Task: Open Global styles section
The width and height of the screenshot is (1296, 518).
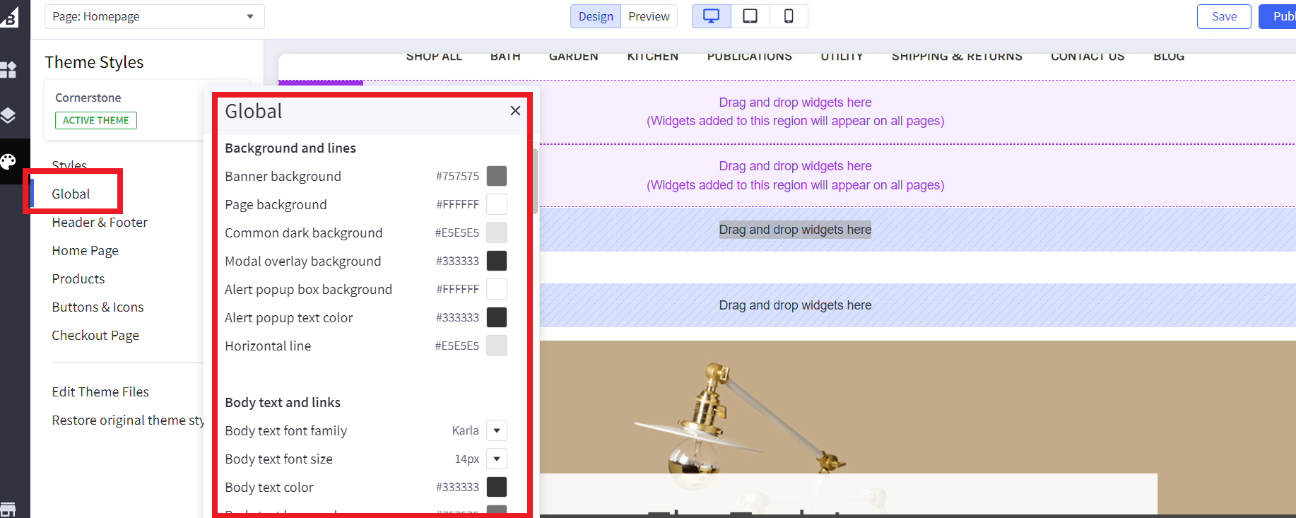Action: click(71, 194)
